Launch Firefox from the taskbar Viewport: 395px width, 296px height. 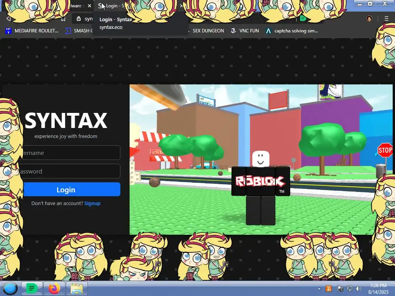click(54, 288)
